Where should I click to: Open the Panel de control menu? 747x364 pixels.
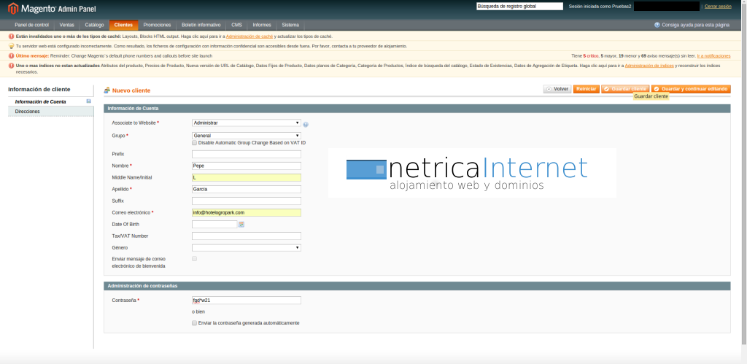pos(32,25)
